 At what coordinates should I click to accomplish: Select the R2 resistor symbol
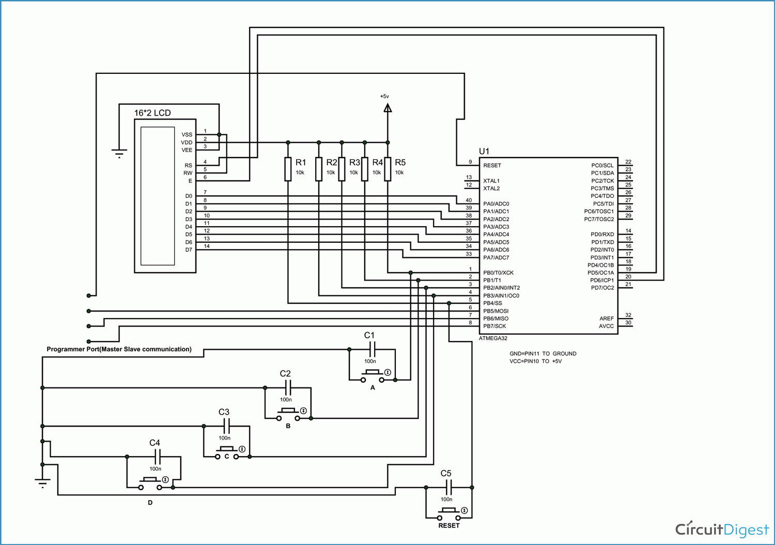pos(319,169)
